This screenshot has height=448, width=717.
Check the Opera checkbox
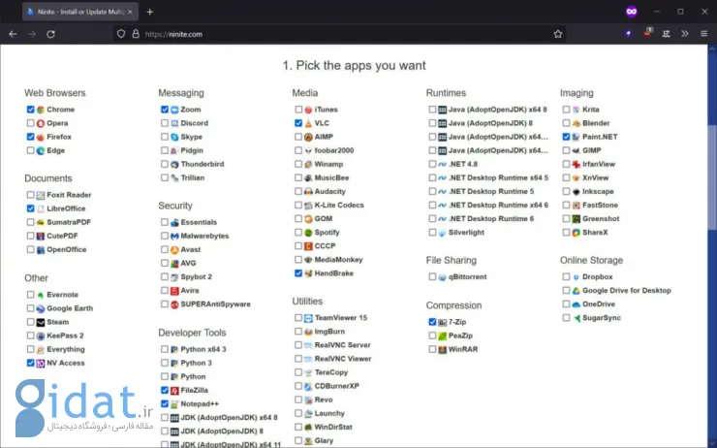click(30, 123)
